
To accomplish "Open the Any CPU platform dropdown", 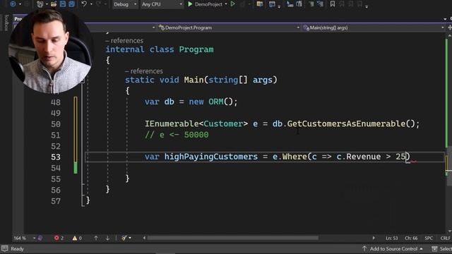I will point(162,4).
